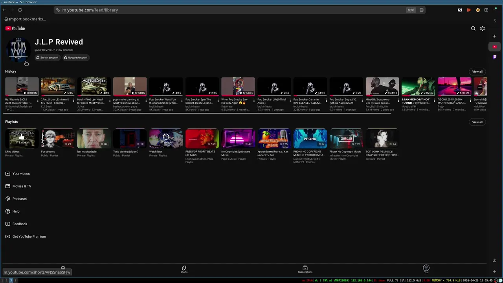Open Feedback menu item

(x=17, y=224)
